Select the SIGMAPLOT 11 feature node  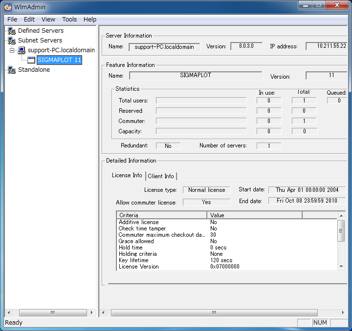pos(59,60)
